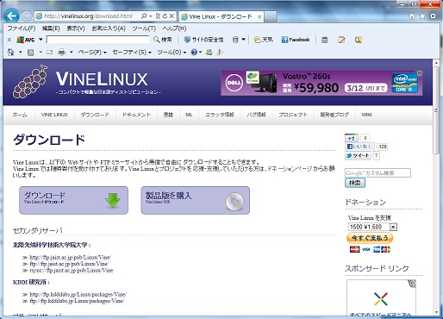Image resolution: width=443 pixels, height=319 pixels.
Task: Click the feeds icon on command bar
Action: click(30, 53)
